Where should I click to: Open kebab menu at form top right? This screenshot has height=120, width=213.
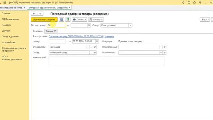click(x=210, y=14)
